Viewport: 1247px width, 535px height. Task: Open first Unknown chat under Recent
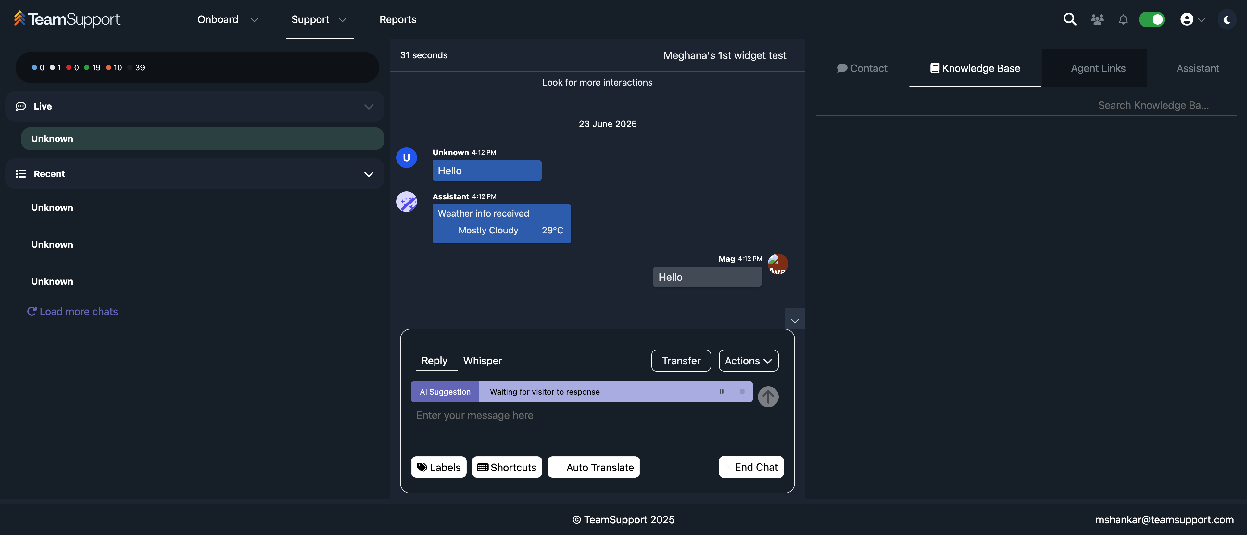click(202, 207)
